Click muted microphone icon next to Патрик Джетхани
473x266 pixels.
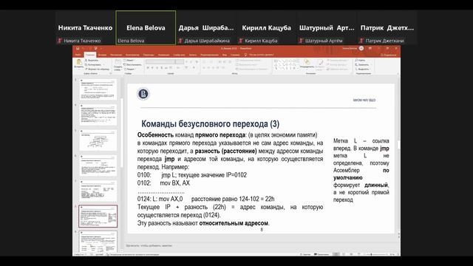click(361, 41)
